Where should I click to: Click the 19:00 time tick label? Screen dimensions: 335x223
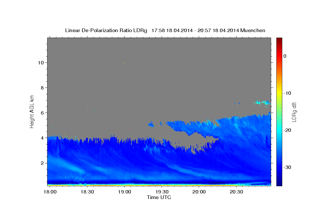125,192
